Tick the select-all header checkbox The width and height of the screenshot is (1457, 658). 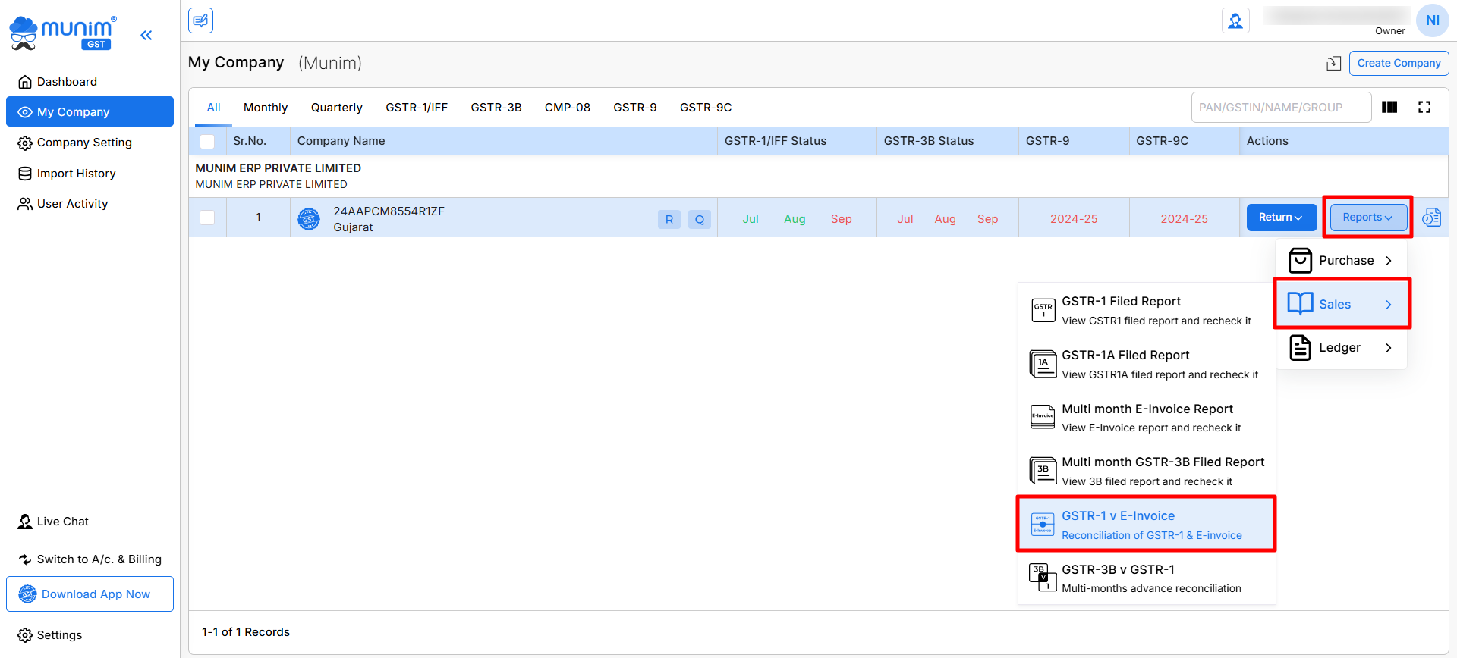tap(207, 141)
